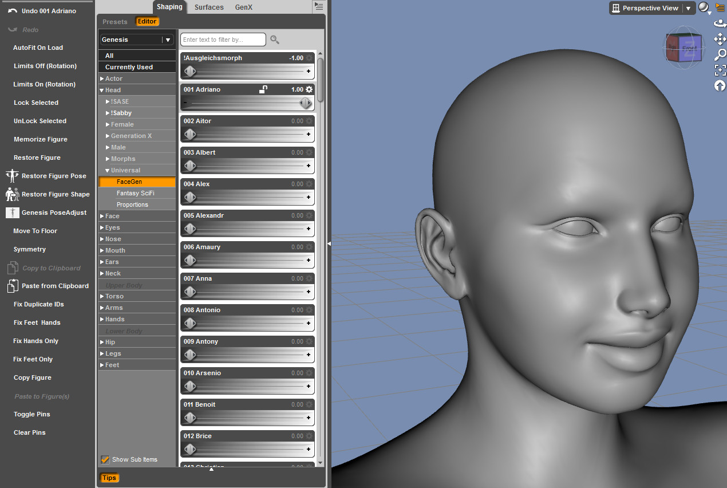727x488 pixels.
Task: Open the GenX tab
Action: (244, 7)
